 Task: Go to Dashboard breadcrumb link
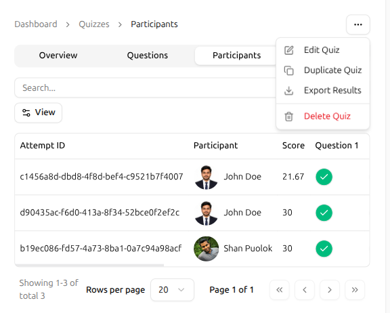(x=36, y=24)
